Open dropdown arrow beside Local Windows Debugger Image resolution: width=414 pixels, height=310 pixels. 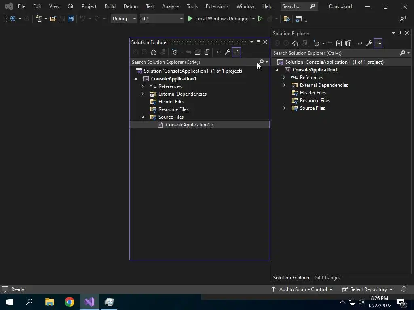tap(253, 19)
